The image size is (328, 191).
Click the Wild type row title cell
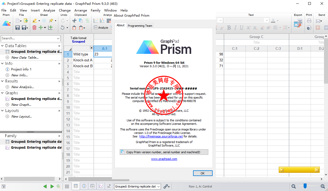(83, 54)
